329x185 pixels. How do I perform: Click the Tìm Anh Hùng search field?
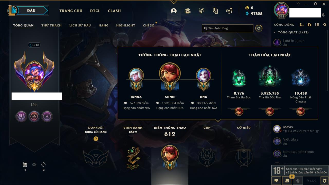(228, 28)
